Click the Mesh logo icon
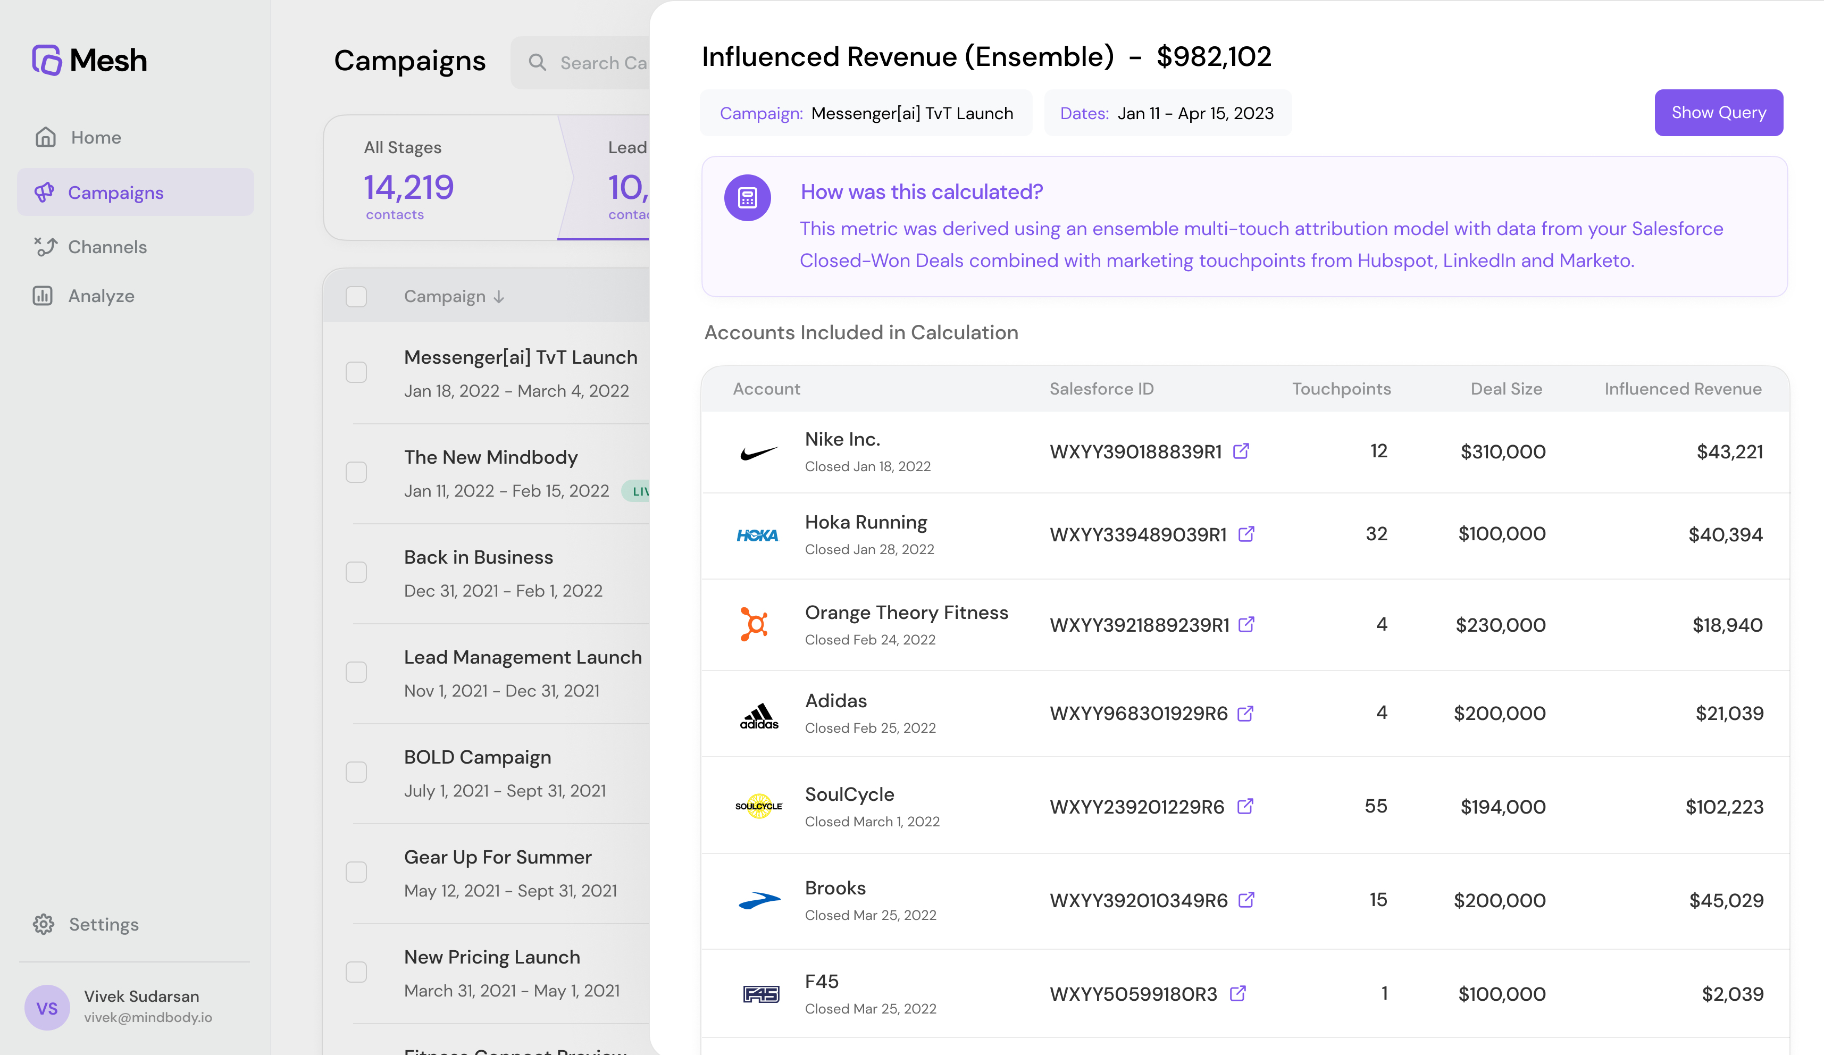Viewport: 1824px width, 1055px height. (x=47, y=60)
